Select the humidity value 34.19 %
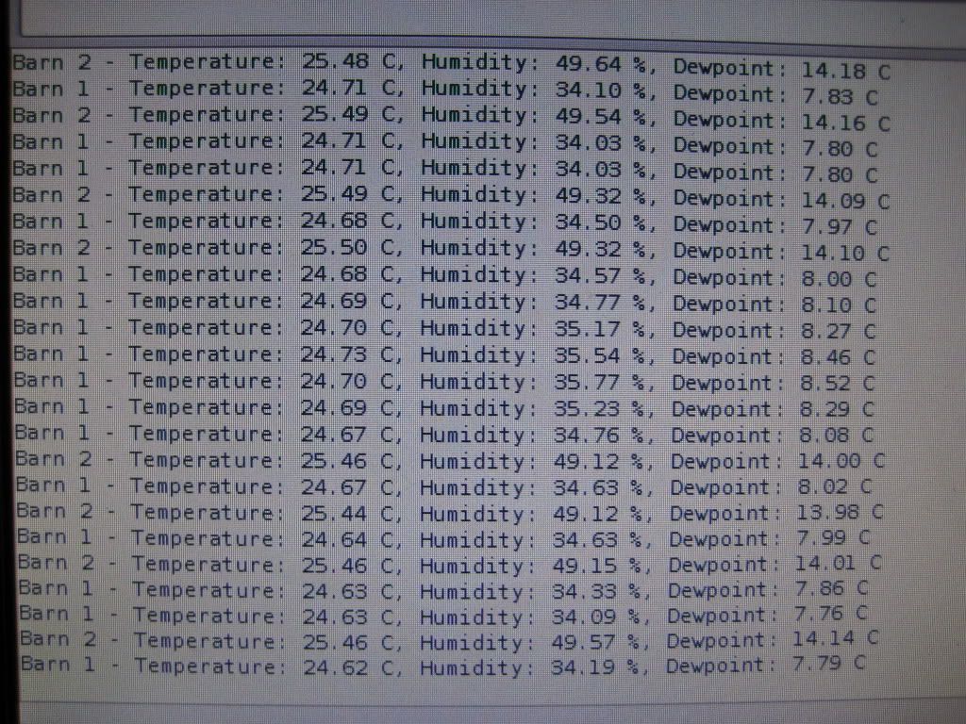This screenshot has width=966, height=724. click(596, 668)
